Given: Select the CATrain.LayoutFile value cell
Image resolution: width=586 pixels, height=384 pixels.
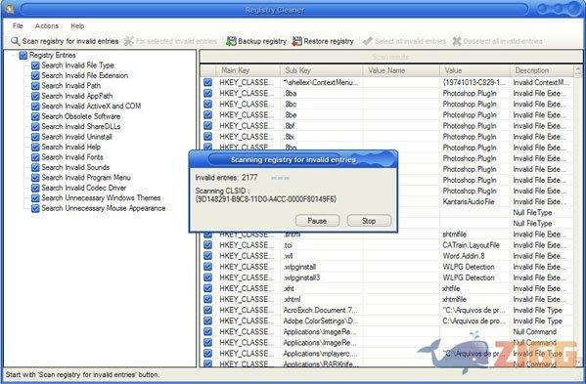Looking at the screenshot, I should pos(474,245).
